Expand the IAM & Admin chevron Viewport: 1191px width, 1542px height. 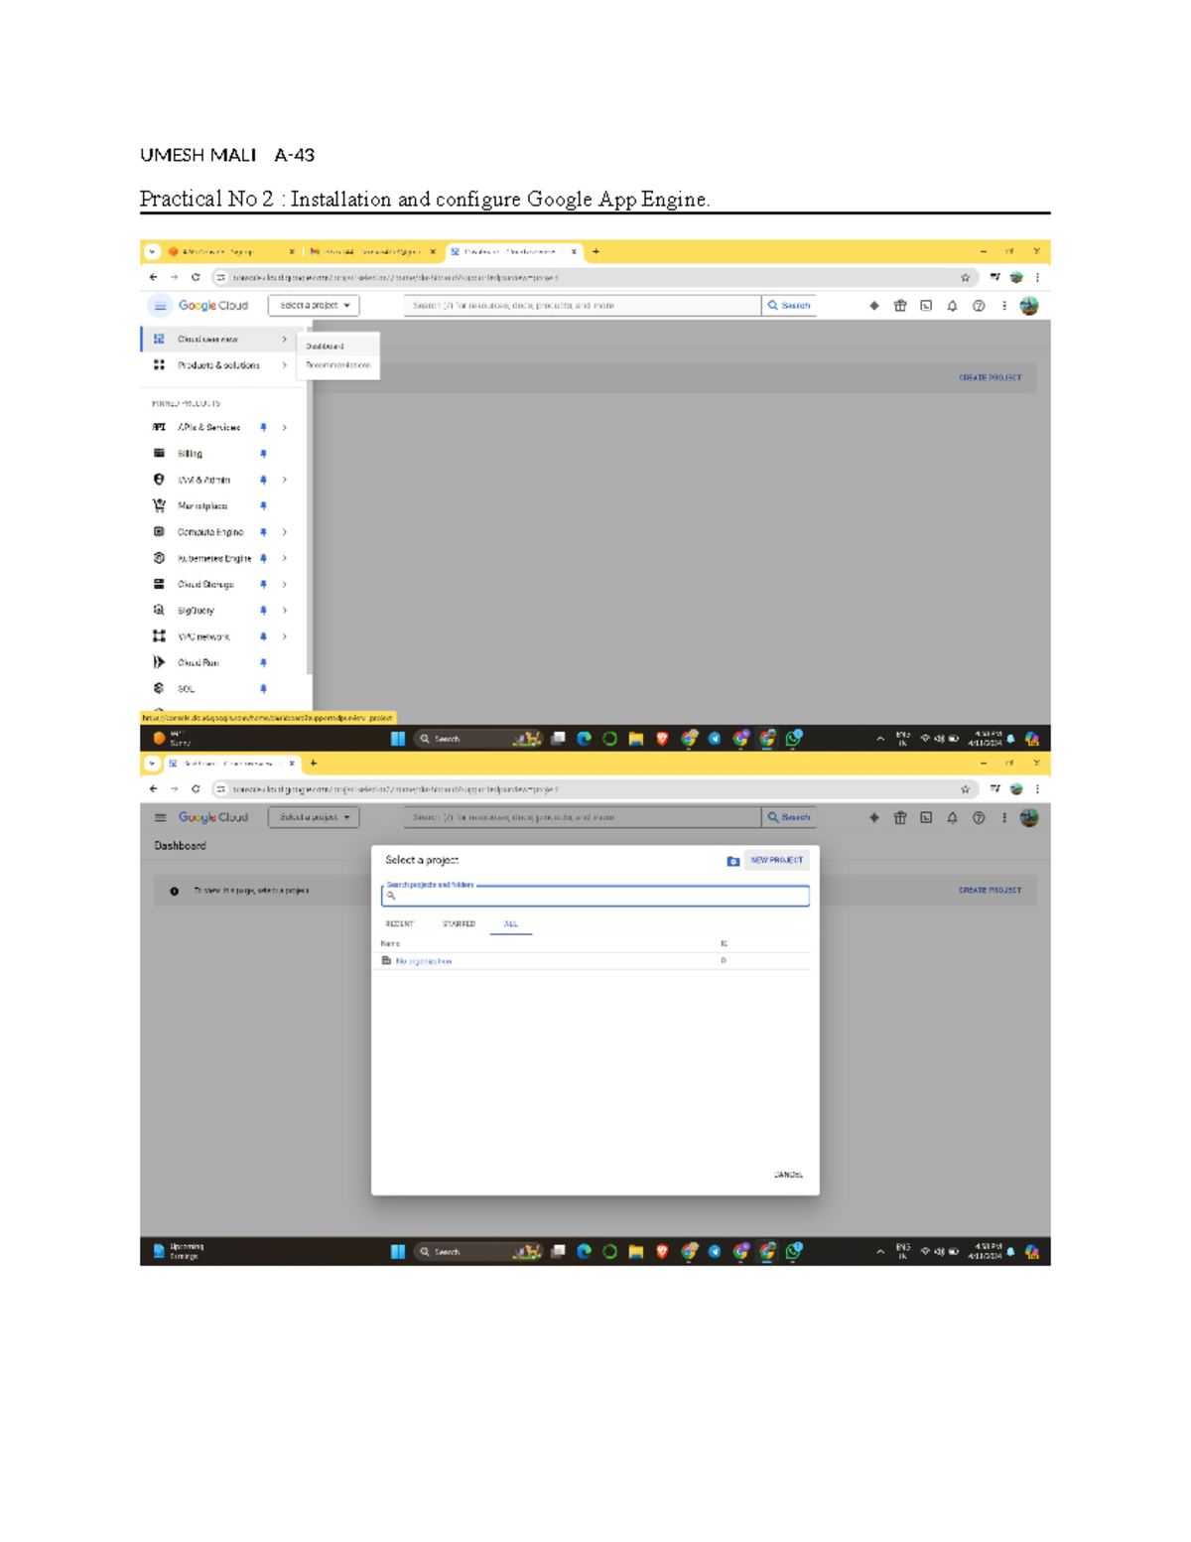tap(284, 480)
